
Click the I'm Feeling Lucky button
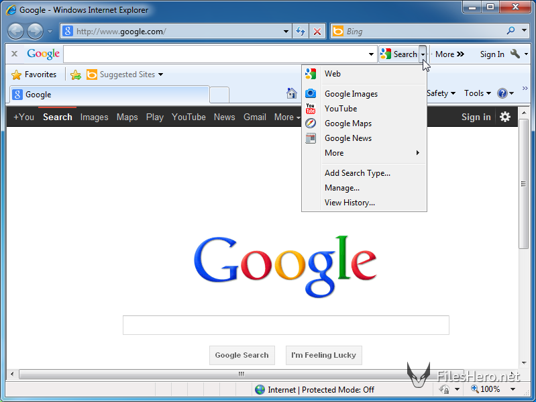323,355
